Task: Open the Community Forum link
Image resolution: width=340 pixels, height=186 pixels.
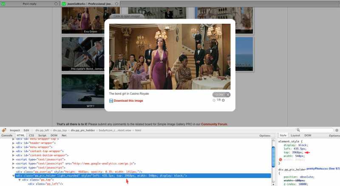Action: pyautogui.click(x=214, y=124)
